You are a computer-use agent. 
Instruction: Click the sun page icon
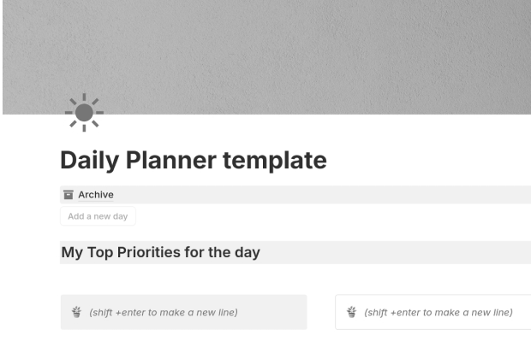coord(84,113)
